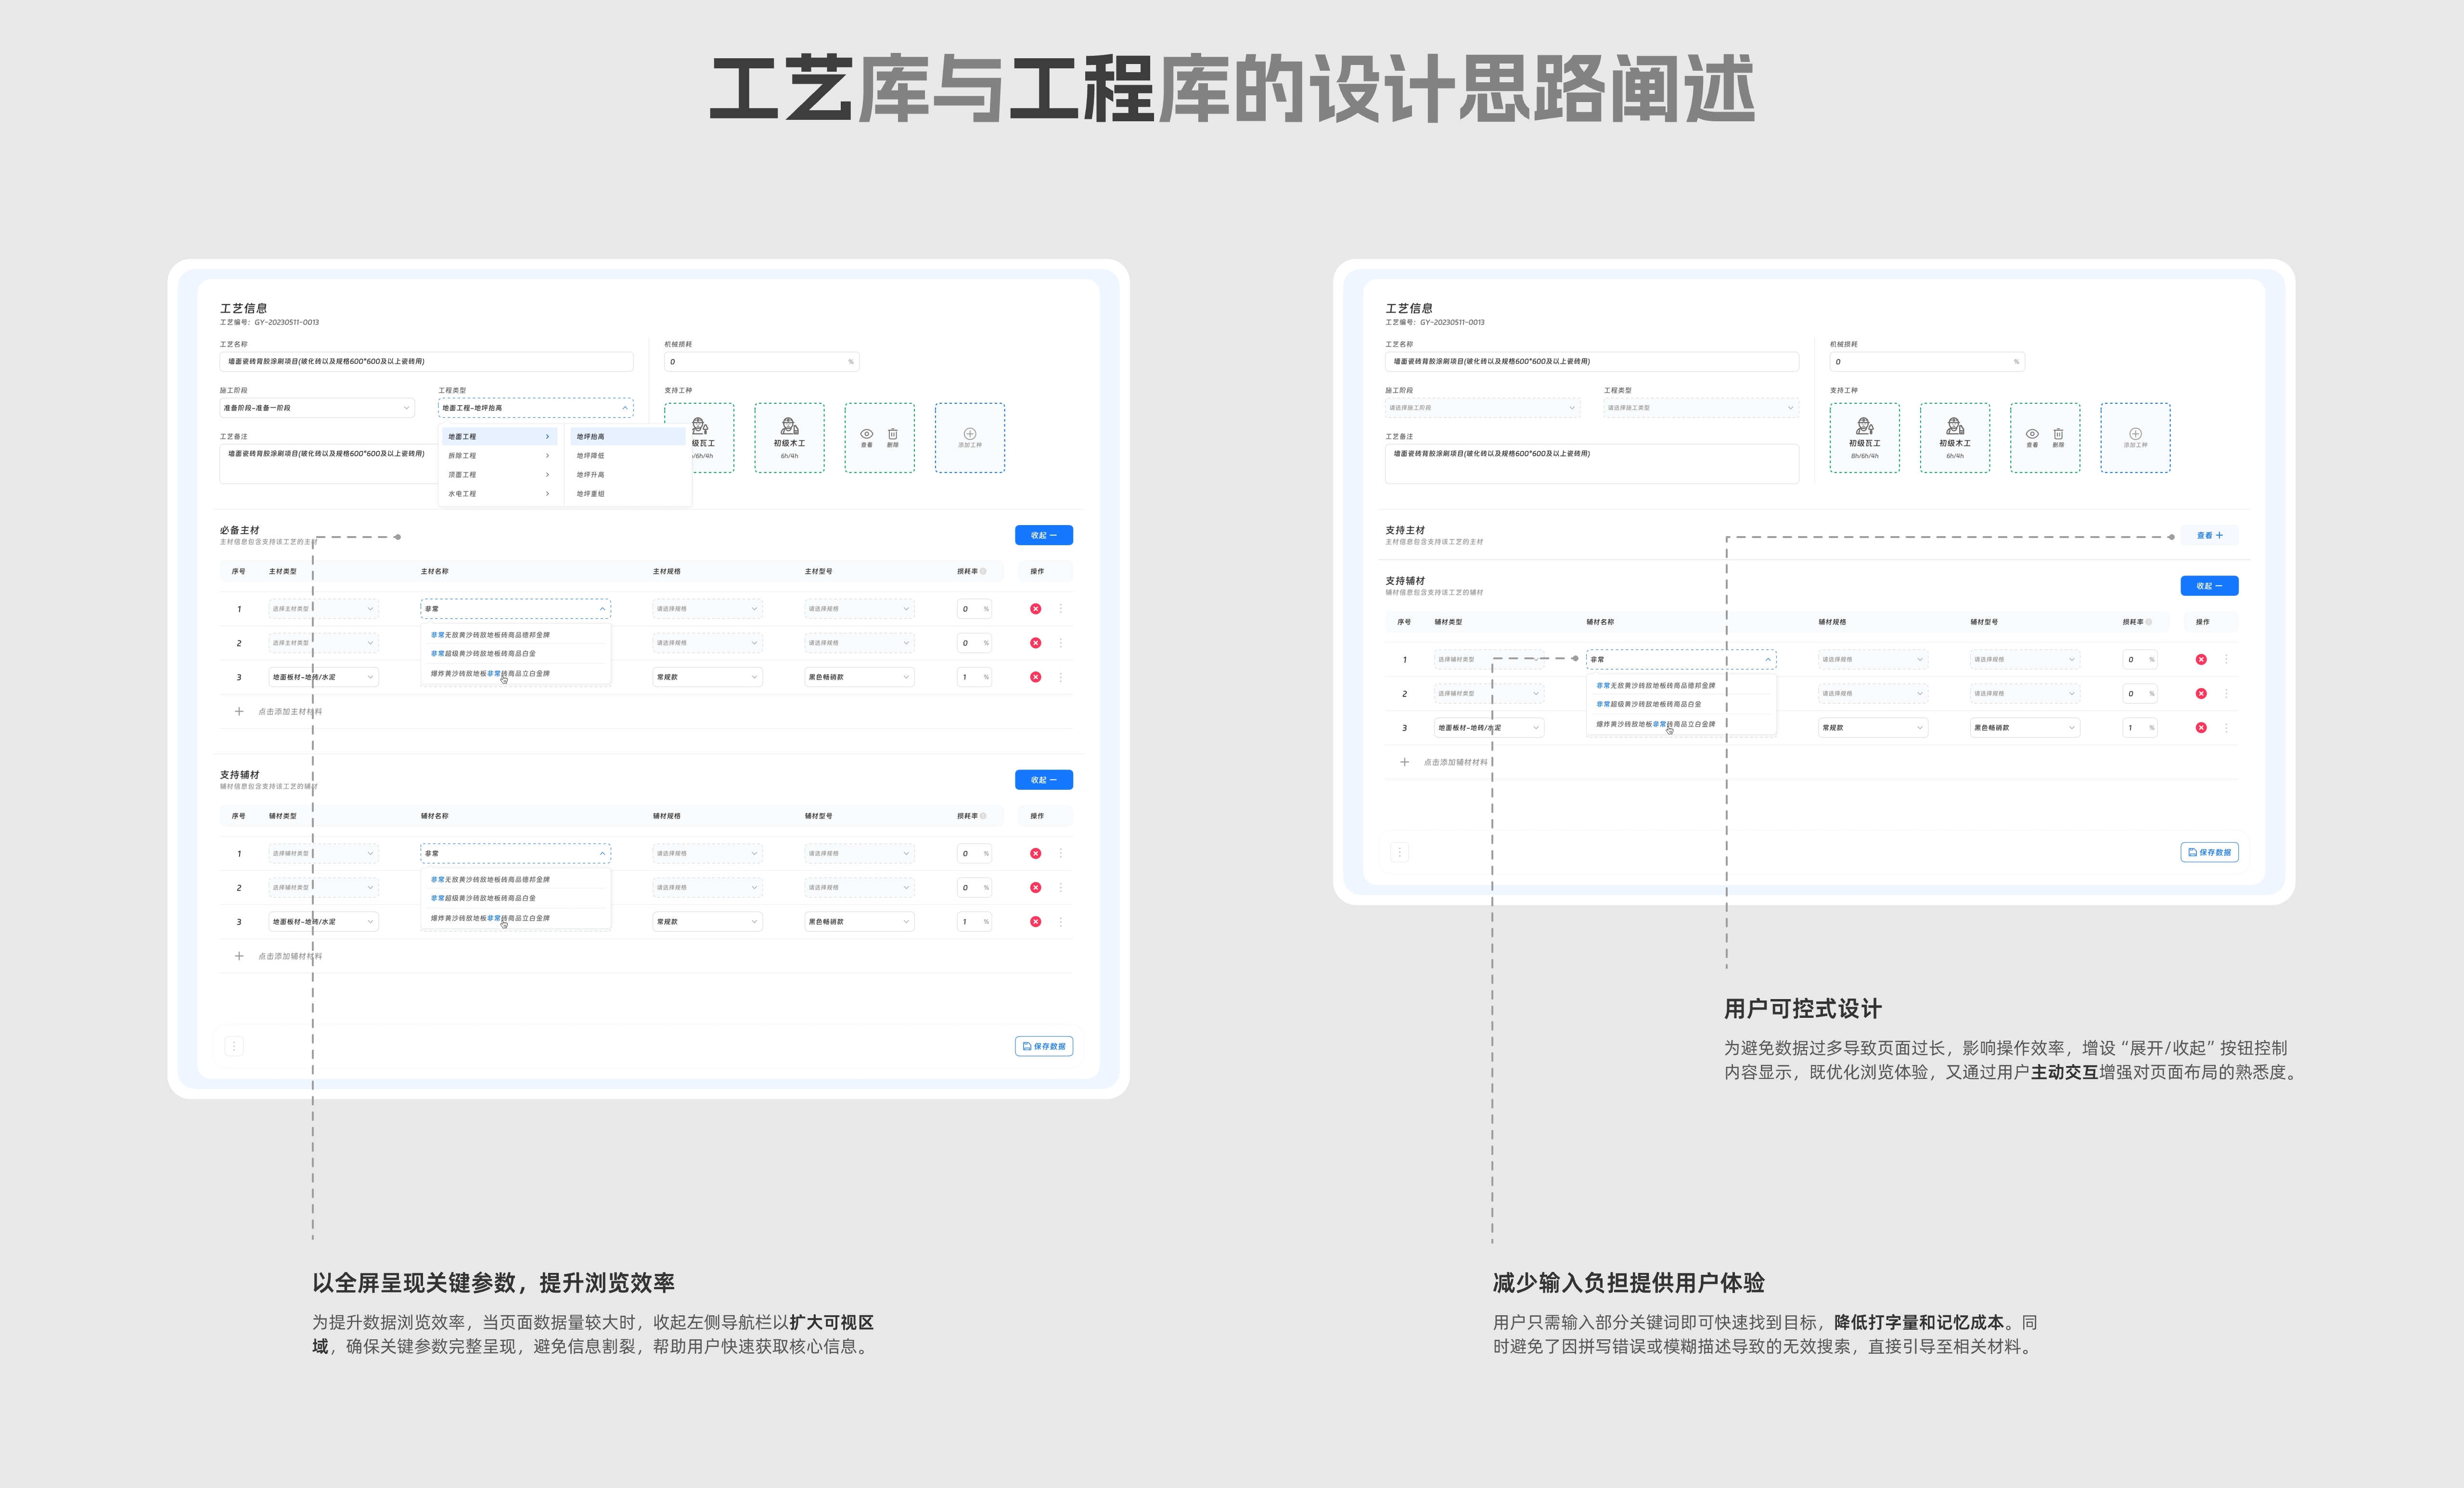Viewport: 2464px width, 1488px height.
Task: Select the 初级瓦工 worker card in right mockup
Action: click(x=1864, y=438)
